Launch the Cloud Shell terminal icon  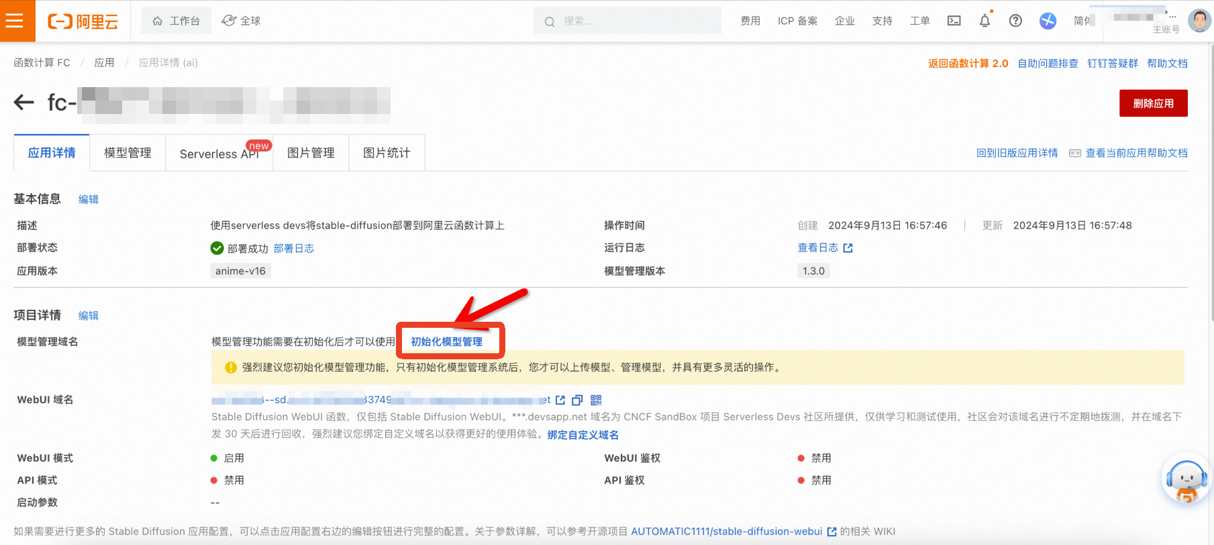coord(954,21)
